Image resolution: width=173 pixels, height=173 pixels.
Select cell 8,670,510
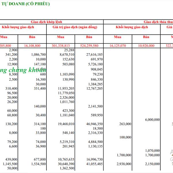point(67,54)
